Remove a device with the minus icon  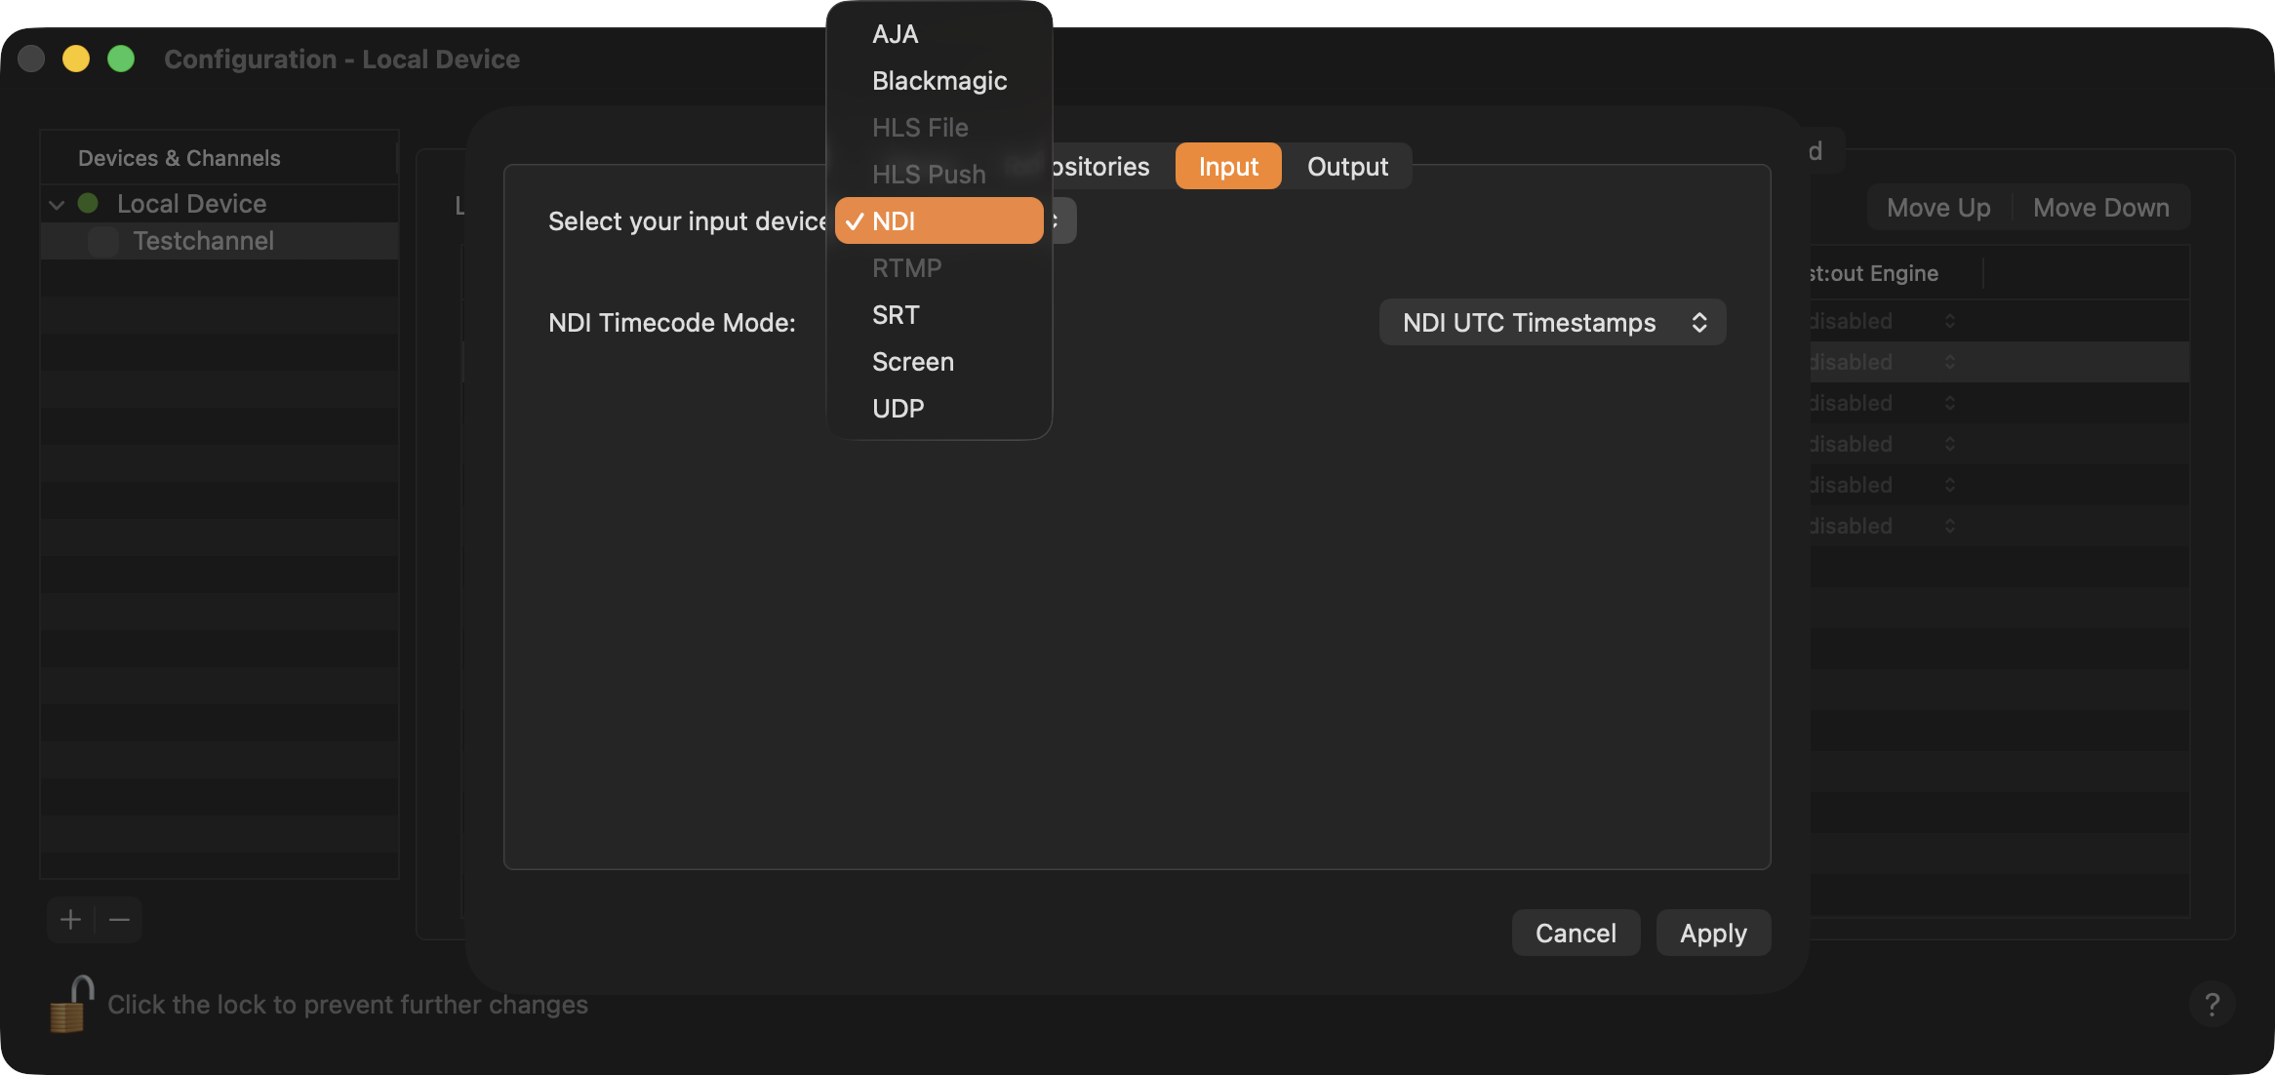[x=119, y=920]
